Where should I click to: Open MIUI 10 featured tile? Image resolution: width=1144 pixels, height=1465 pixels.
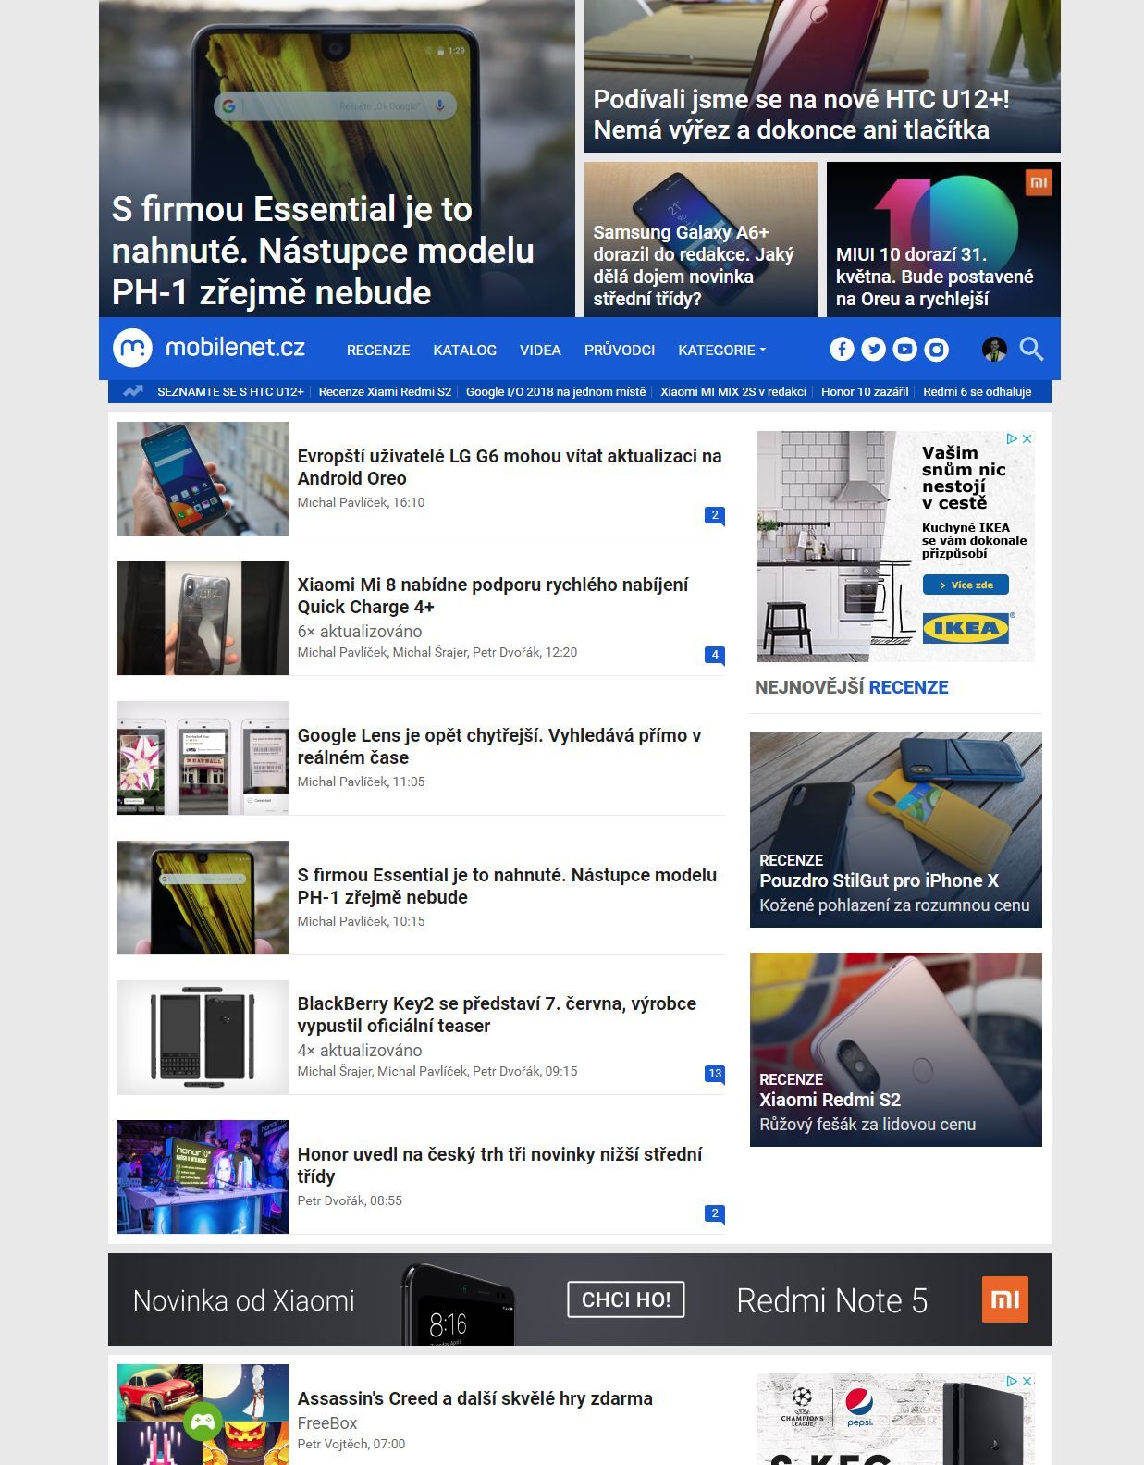click(943, 240)
